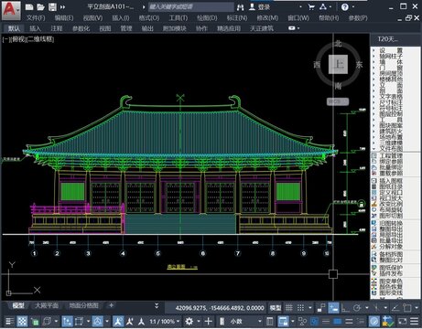Screen dimensions: 422x329
Task: Toggle the highlighted dynamic input button
Action: [x=333, y=308]
